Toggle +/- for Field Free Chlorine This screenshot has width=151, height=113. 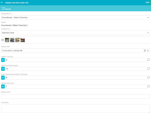(3, 69)
